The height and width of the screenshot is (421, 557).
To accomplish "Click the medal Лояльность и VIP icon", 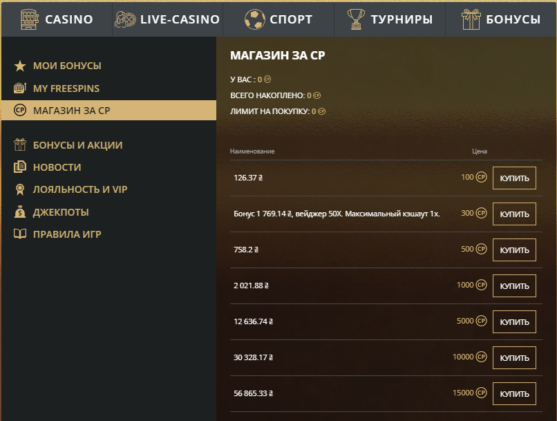I will pos(20,189).
